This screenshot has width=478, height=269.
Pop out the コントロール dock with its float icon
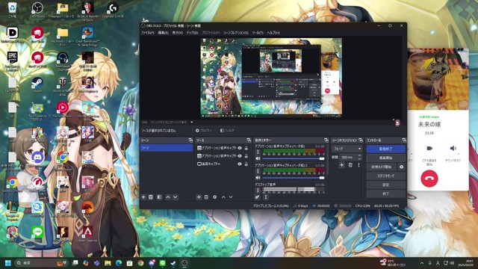pyautogui.click(x=404, y=140)
